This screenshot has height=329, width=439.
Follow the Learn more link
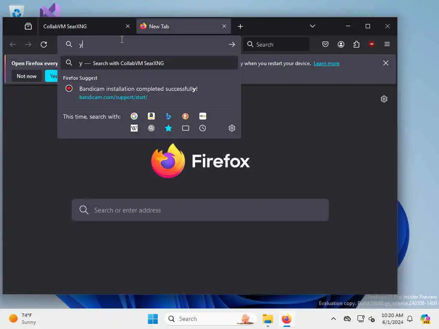[x=326, y=63]
